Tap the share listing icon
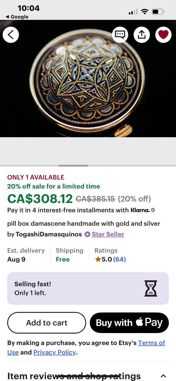176x381 pixels. (142, 35)
